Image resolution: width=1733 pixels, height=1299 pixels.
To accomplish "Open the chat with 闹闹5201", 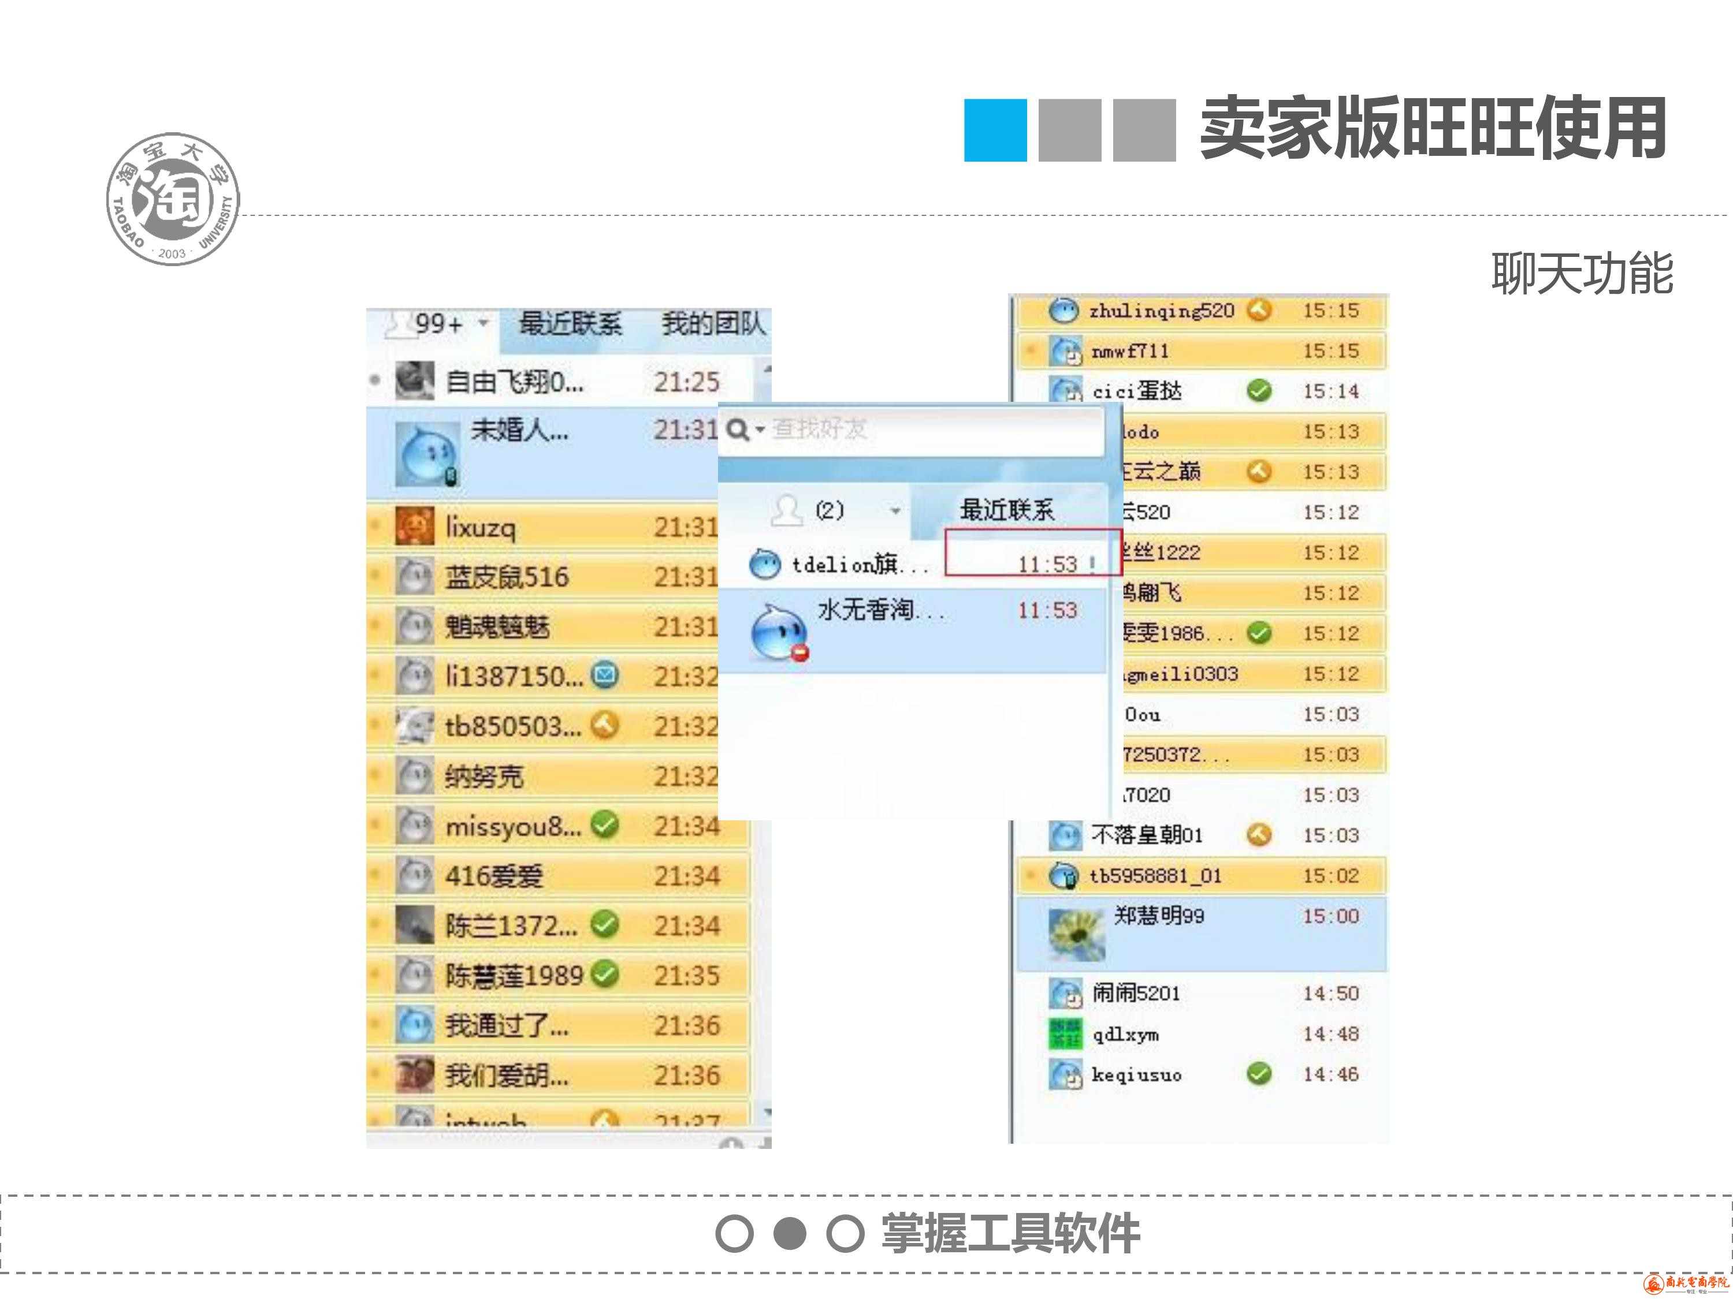I will click(1201, 994).
